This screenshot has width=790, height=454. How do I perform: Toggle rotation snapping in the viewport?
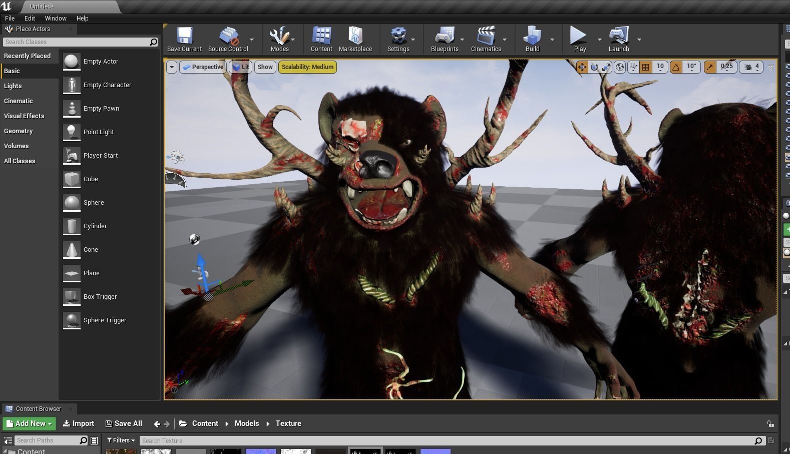(x=676, y=67)
